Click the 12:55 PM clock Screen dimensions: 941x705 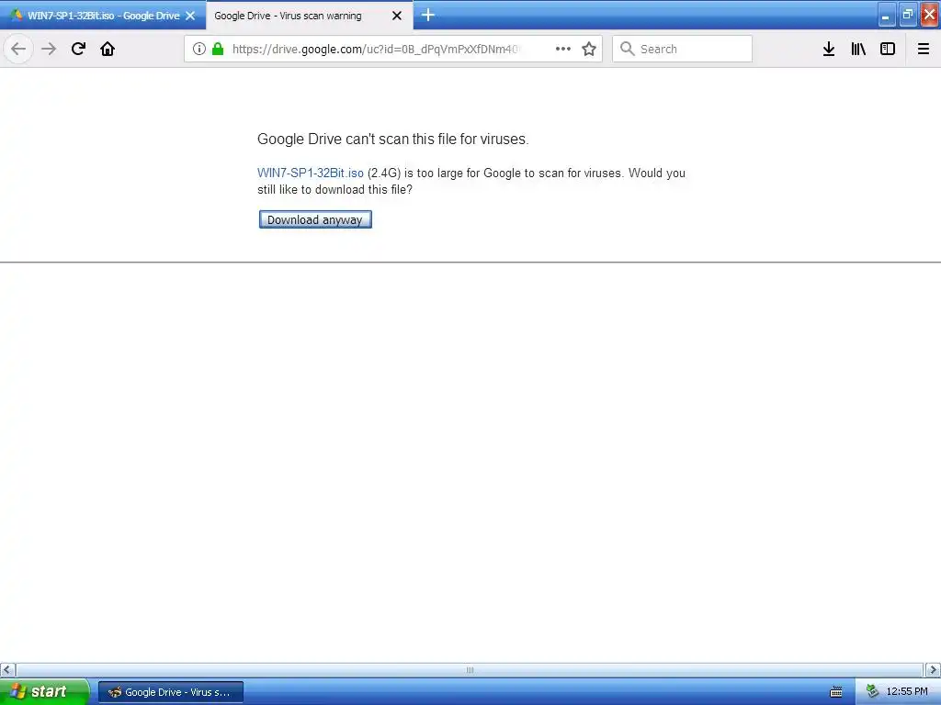tap(907, 692)
